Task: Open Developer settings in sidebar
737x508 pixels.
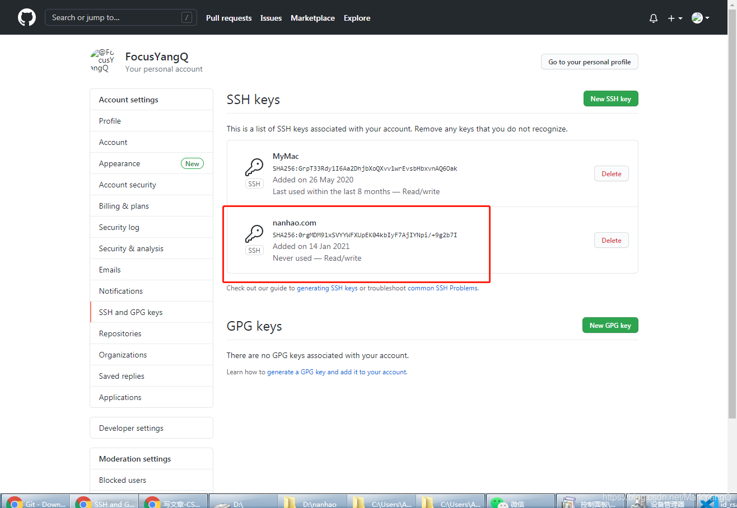Action: [151, 428]
